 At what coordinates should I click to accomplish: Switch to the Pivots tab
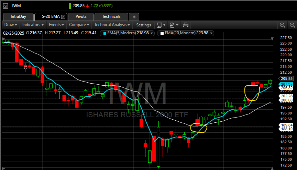81,16
